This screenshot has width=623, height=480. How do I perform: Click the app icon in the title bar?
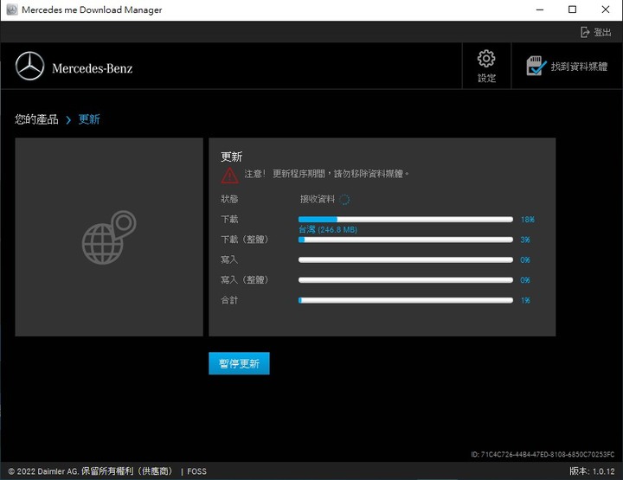(x=12, y=10)
